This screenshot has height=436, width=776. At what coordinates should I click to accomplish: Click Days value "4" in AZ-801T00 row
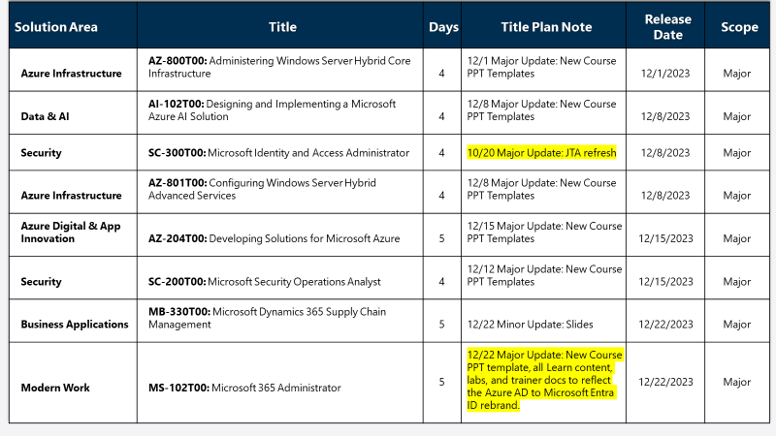441,196
